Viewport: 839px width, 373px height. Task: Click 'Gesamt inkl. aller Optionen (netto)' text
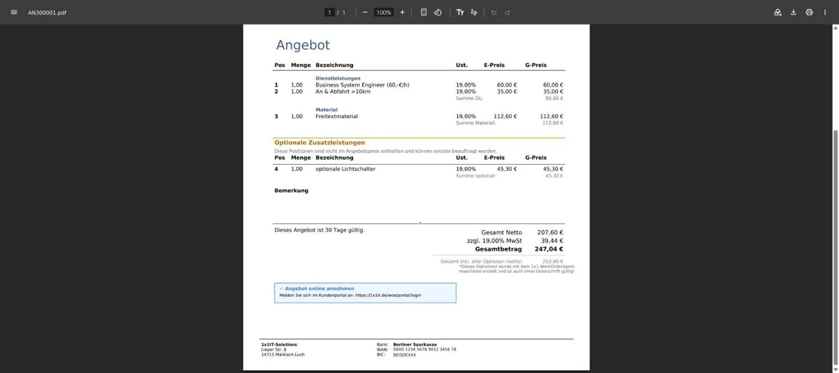pos(481,261)
